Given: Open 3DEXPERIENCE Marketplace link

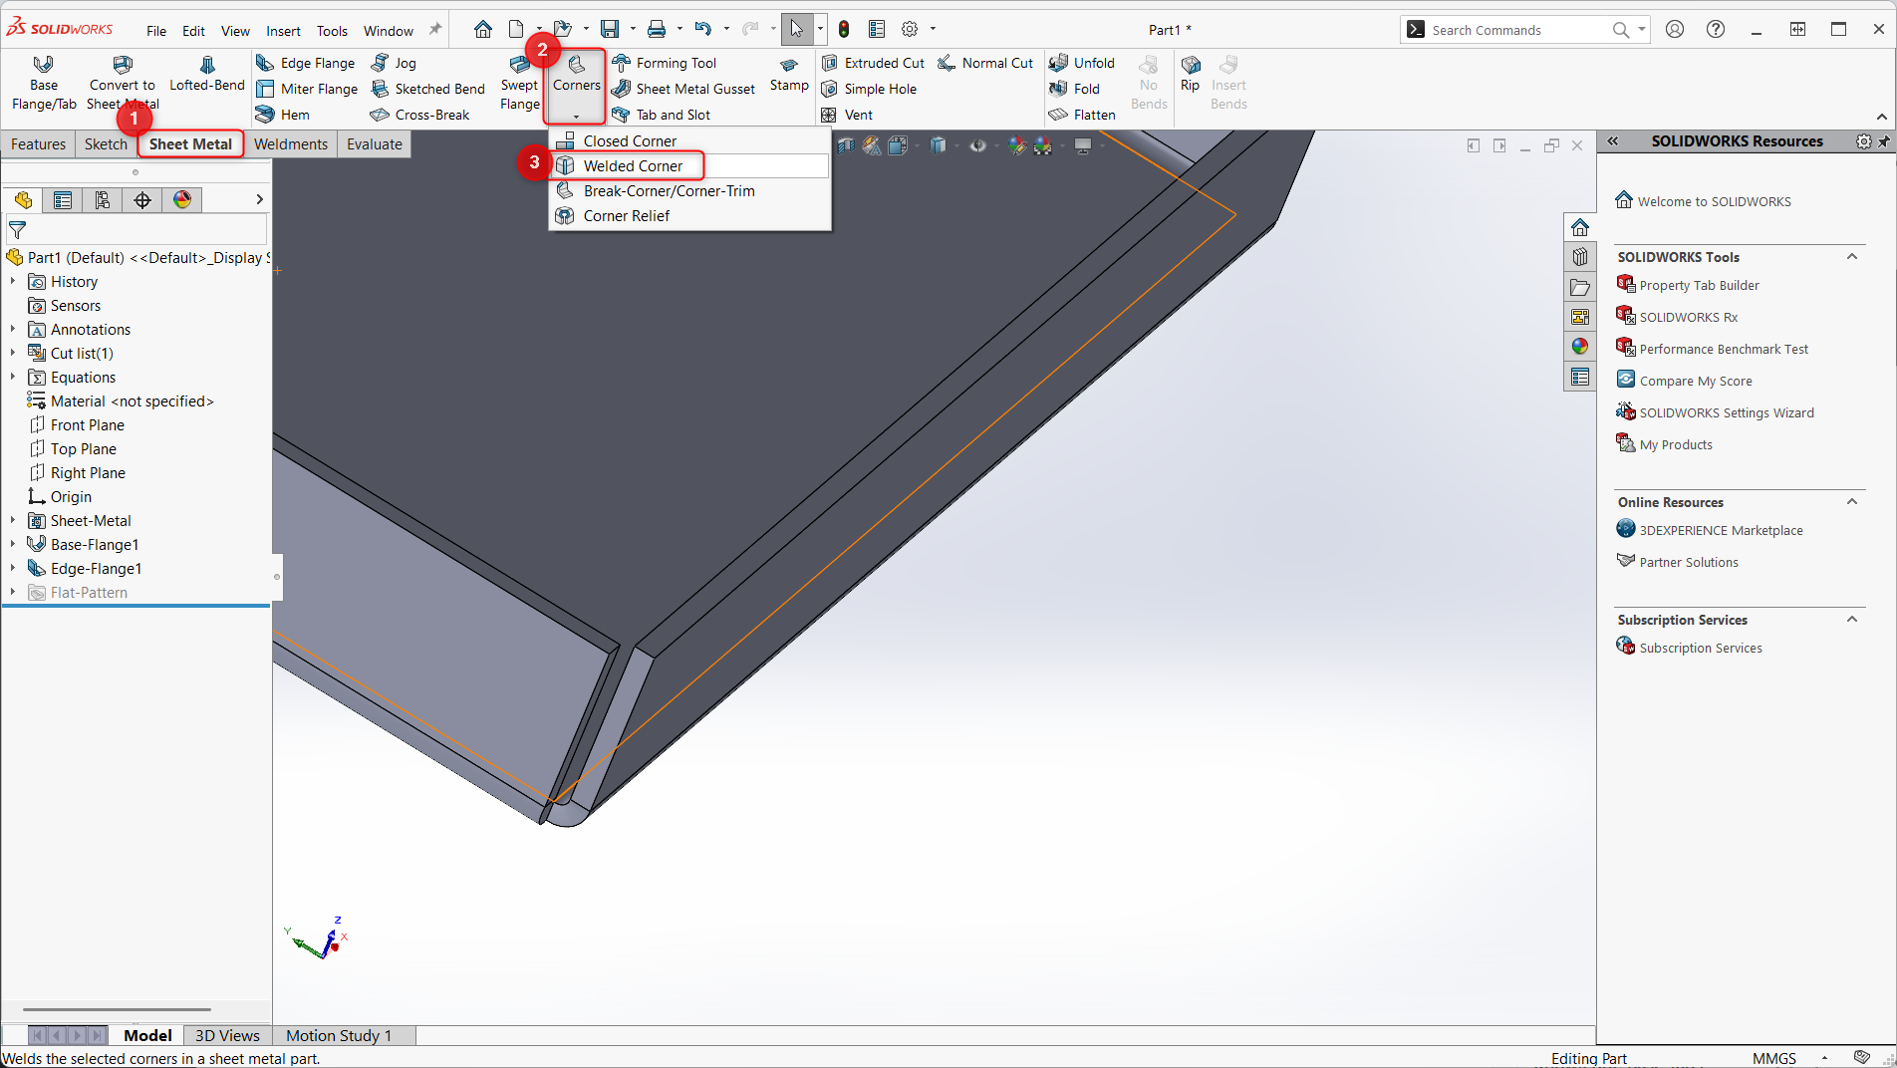Looking at the screenshot, I should [x=1721, y=530].
